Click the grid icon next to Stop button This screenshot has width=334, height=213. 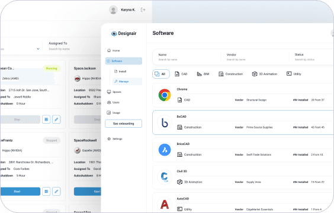[x=46, y=120]
